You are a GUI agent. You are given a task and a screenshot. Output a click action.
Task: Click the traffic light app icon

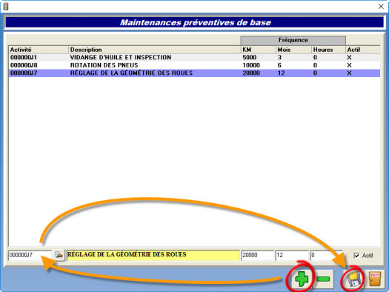(x=6, y=6)
